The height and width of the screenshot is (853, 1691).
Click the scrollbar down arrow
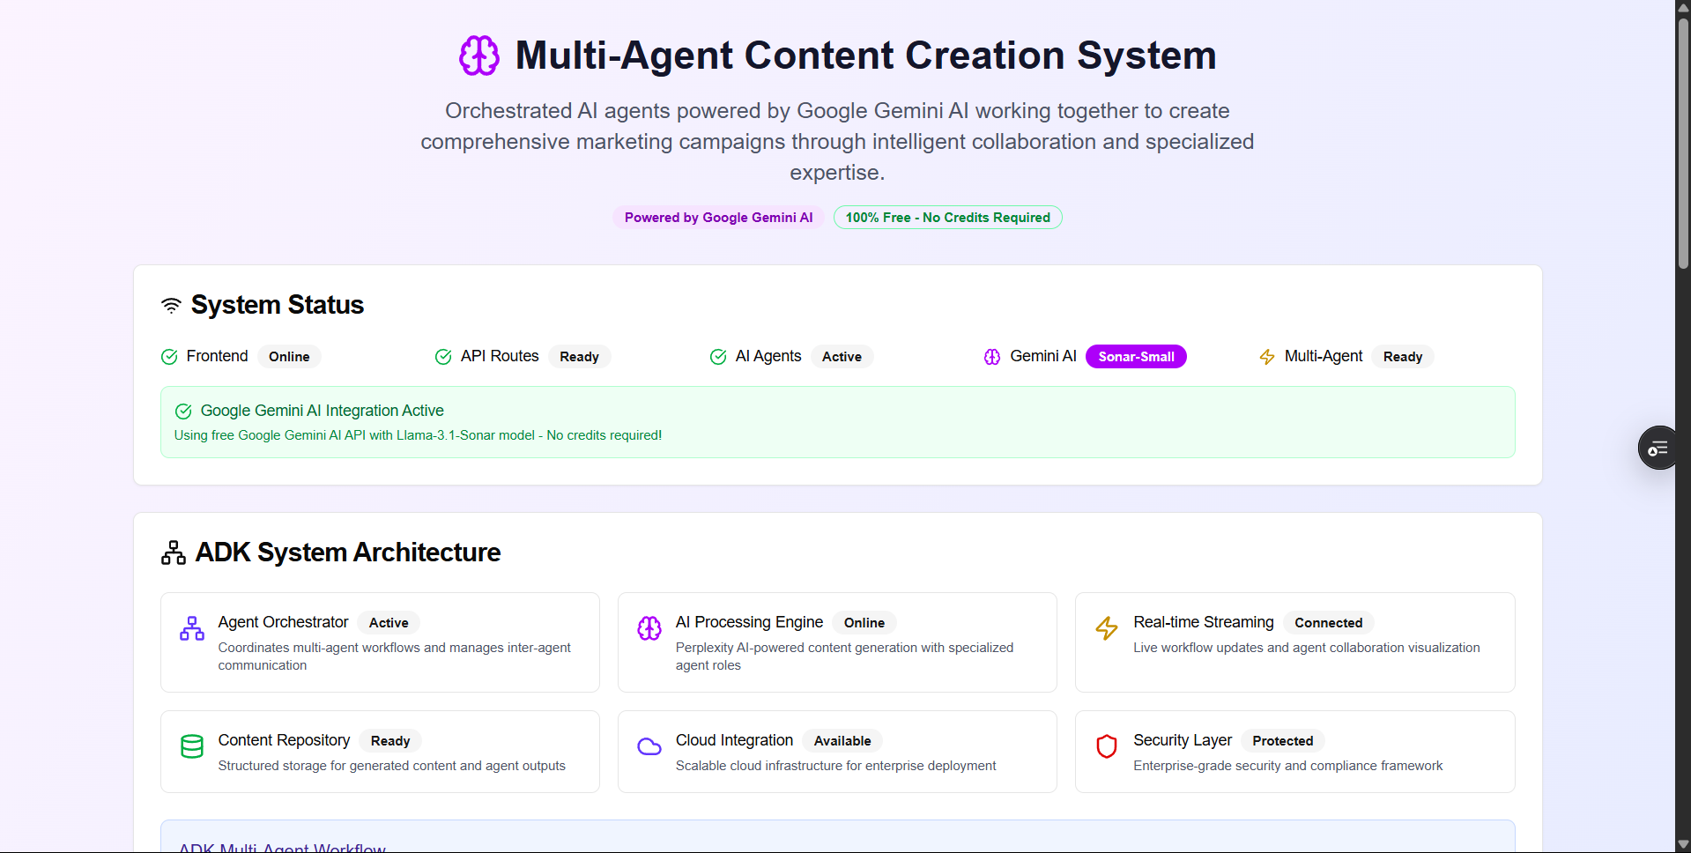(x=1683, y=844)
